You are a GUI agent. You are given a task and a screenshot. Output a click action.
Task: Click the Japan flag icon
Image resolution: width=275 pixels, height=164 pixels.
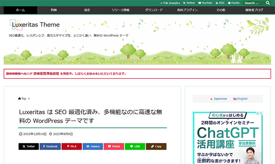tap(211, 99)
